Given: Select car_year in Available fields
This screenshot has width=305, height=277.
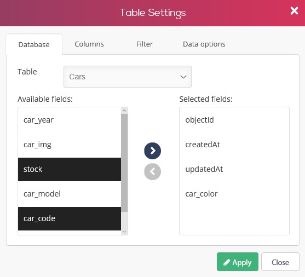Looking at the screenshot, I should [x=70, y=120].
